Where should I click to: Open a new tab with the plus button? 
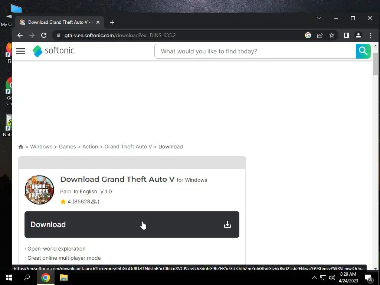pos(112,22)
